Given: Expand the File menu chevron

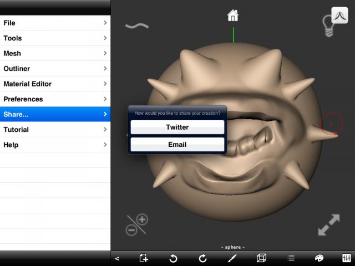Looking at the screenshot, I should [105, 23].
